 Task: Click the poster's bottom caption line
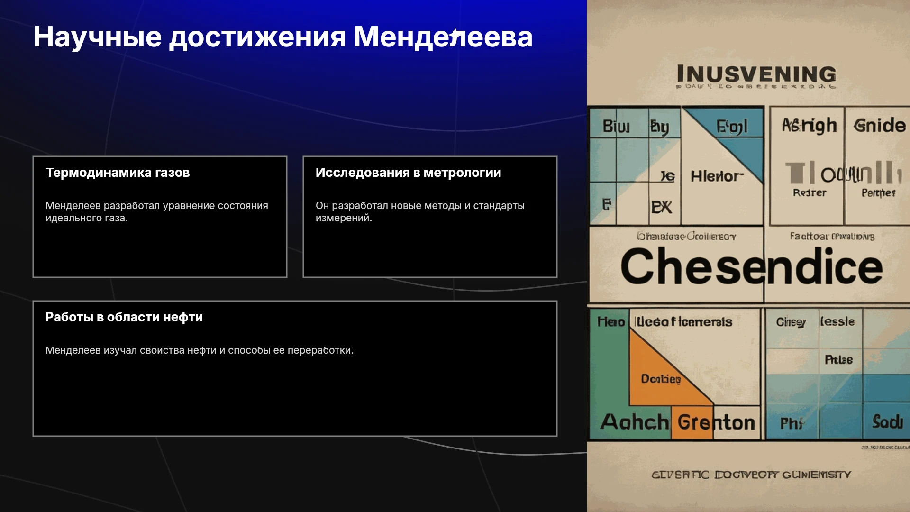point(751,475)
